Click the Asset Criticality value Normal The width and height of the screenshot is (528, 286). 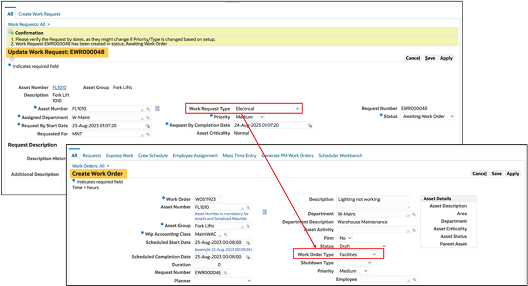241,133
